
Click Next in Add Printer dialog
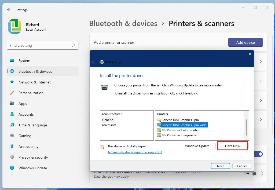click(221, 166)
